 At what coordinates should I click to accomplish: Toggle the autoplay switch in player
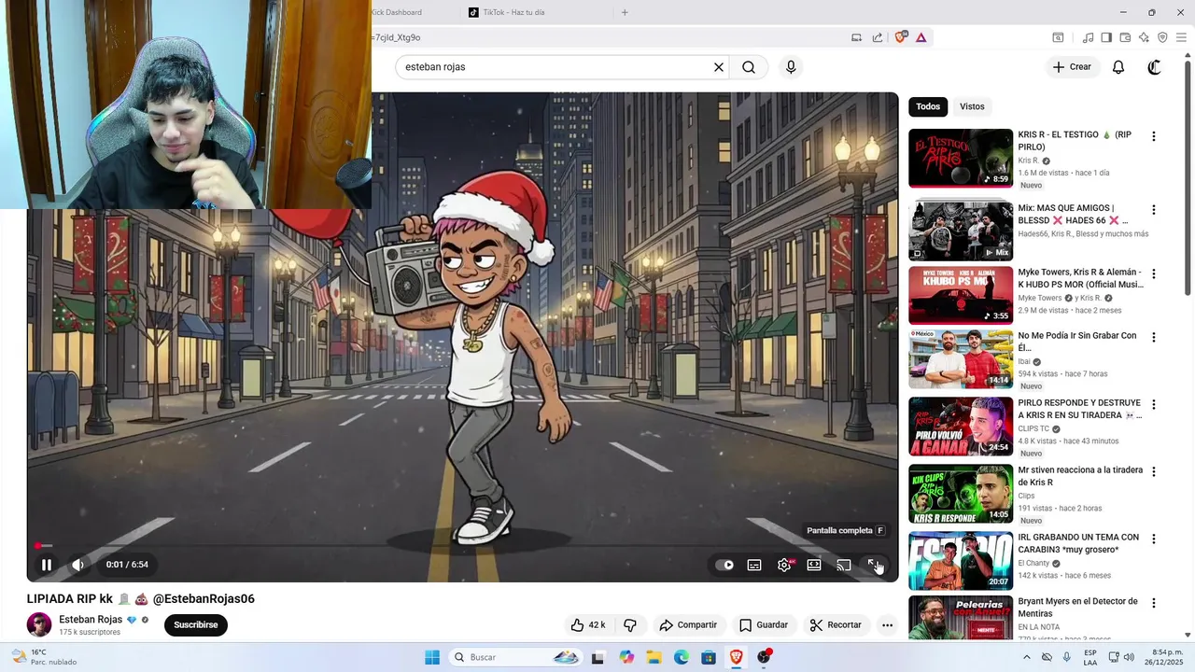[724, 565]
